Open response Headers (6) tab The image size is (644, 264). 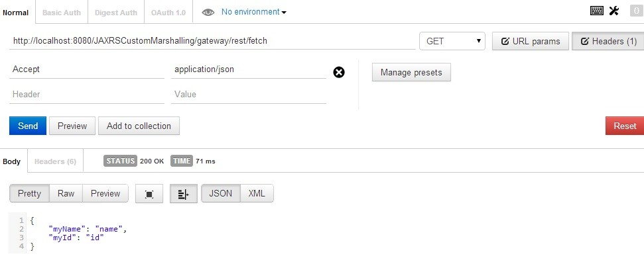(x=56, y=161)
